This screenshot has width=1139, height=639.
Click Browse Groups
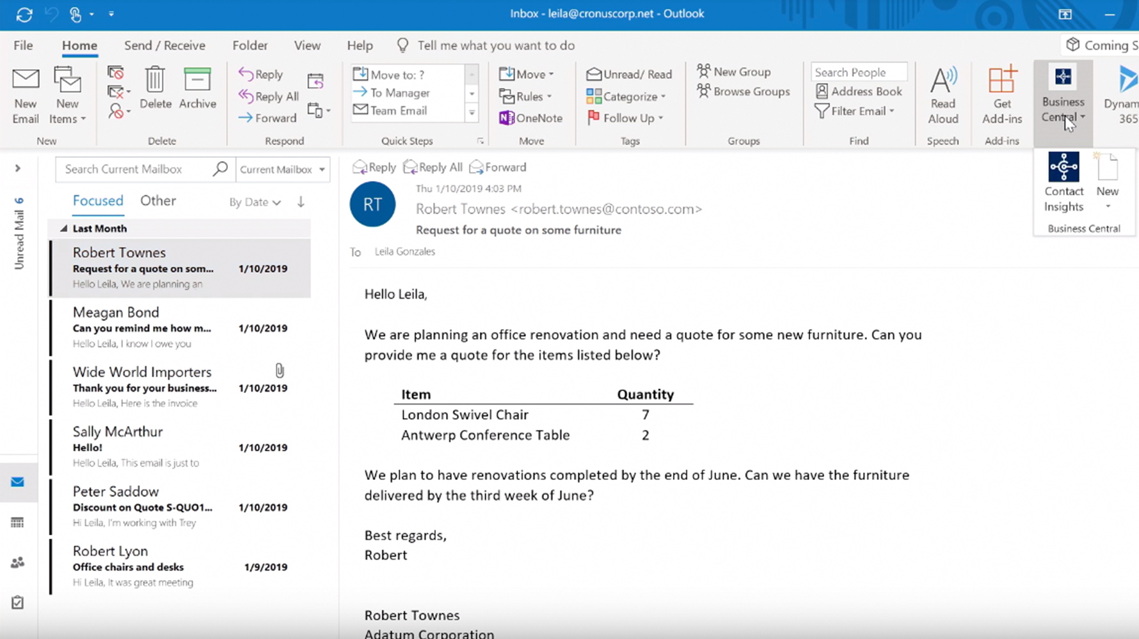tap(743, 91)
